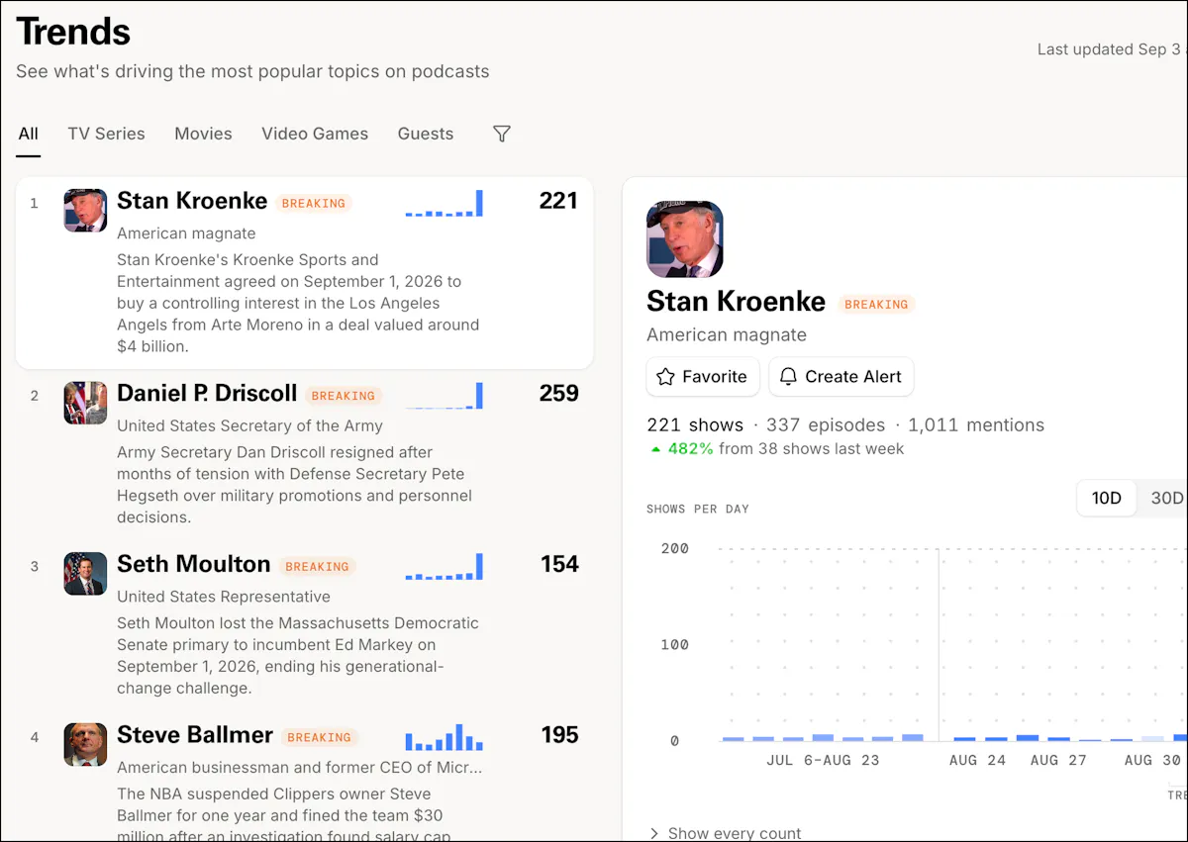Click the "482%" growth figure

[x=691, y=449]
